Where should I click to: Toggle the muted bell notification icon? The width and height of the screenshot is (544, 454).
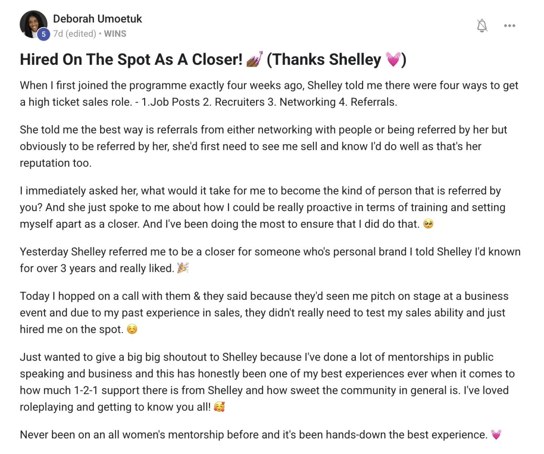coord(482,26)
